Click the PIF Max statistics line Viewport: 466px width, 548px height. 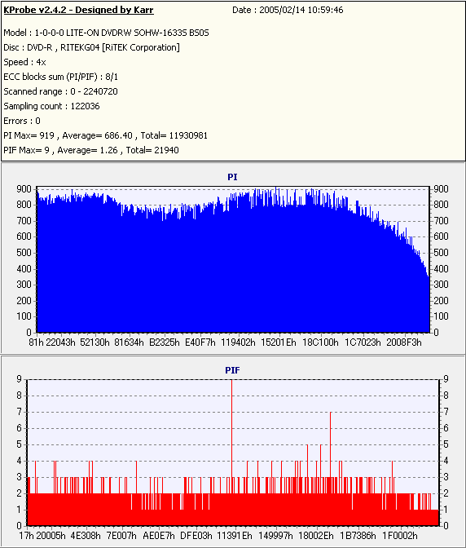click(x=91, y=150)
